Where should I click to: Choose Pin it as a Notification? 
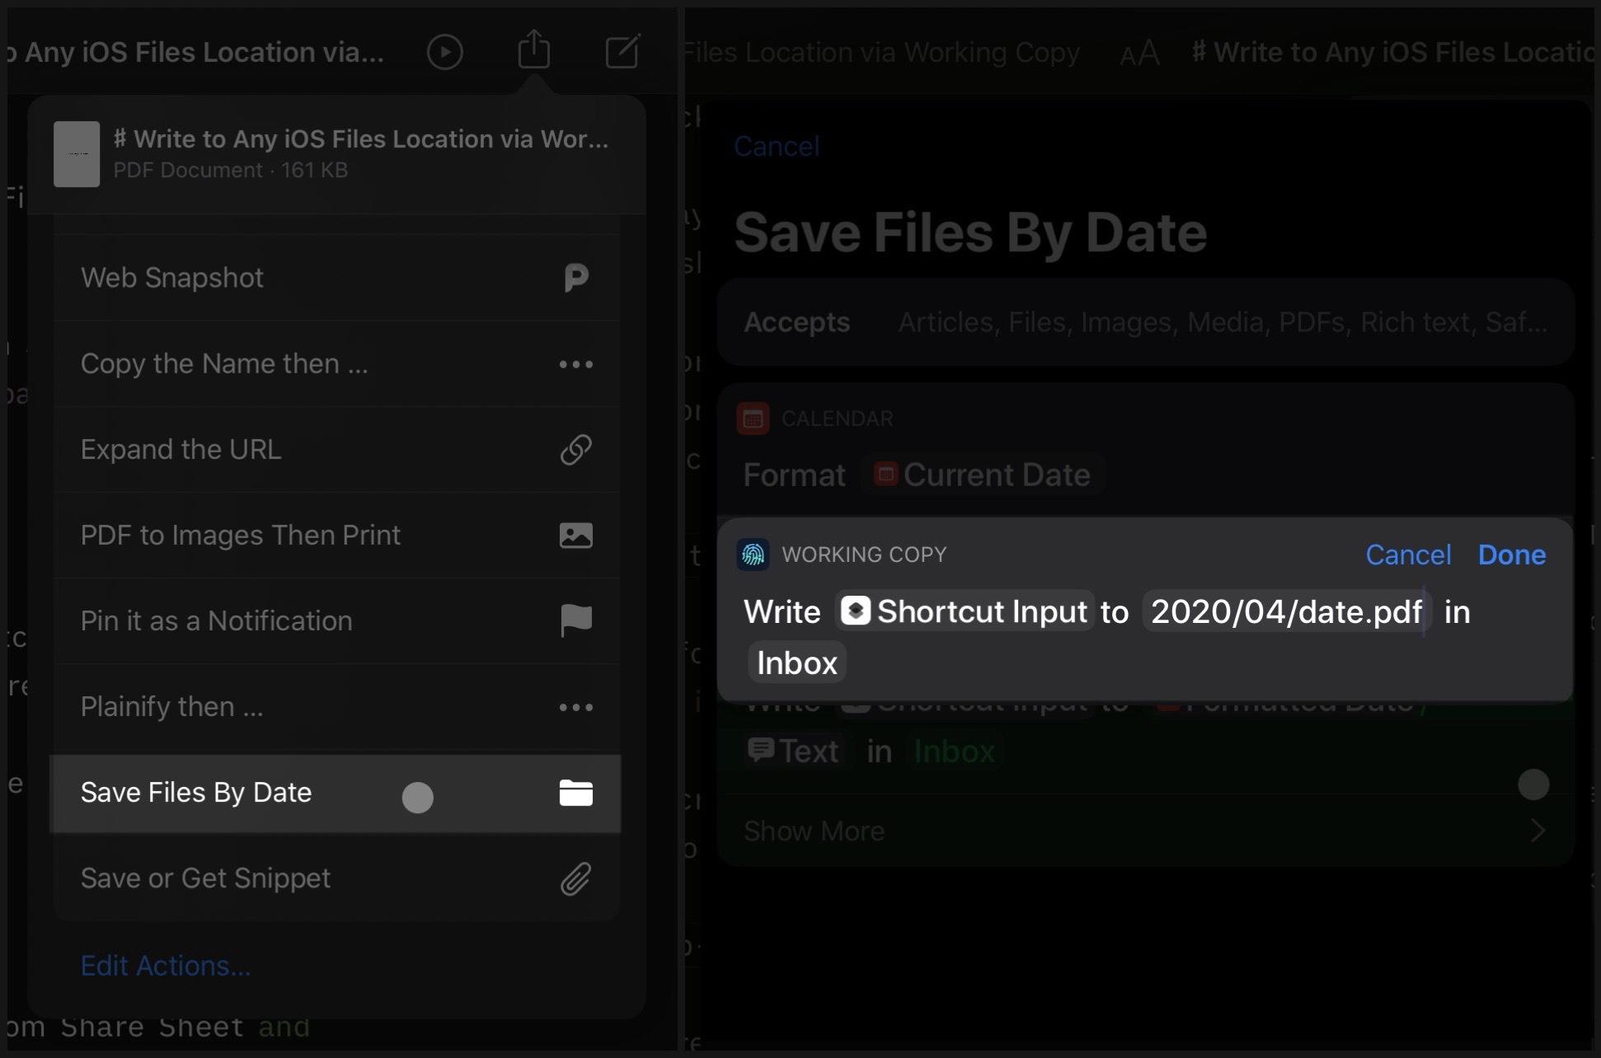tap(216, 620)
